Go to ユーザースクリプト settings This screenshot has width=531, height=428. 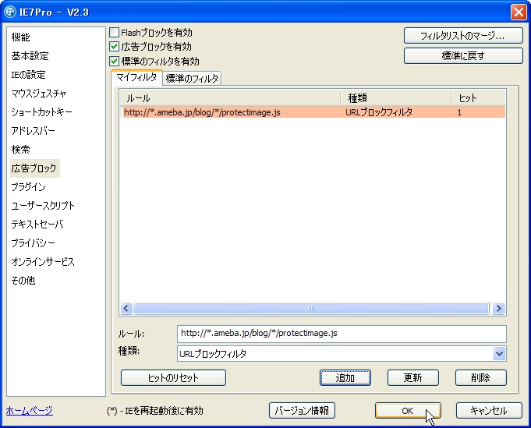(x=43, y=206)
